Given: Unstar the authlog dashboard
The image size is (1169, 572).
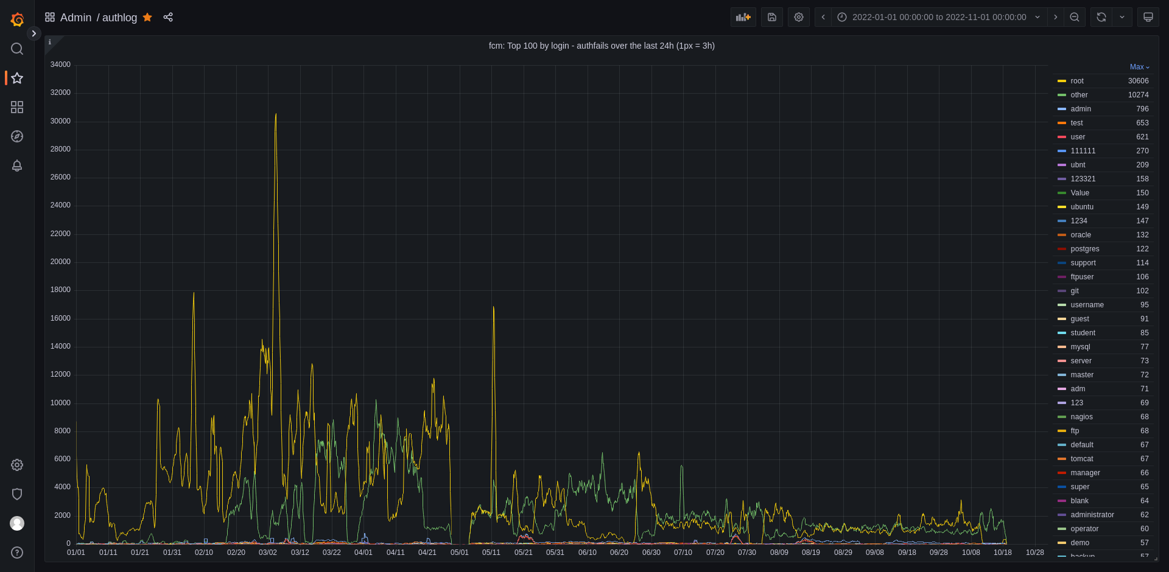Looking at the screenshot, I should click(147, 17).
